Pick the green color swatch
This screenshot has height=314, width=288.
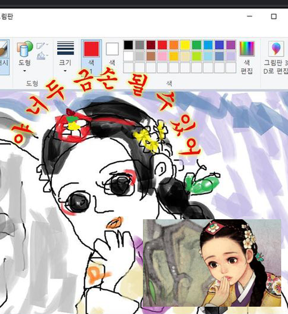(x=196, y=45)
